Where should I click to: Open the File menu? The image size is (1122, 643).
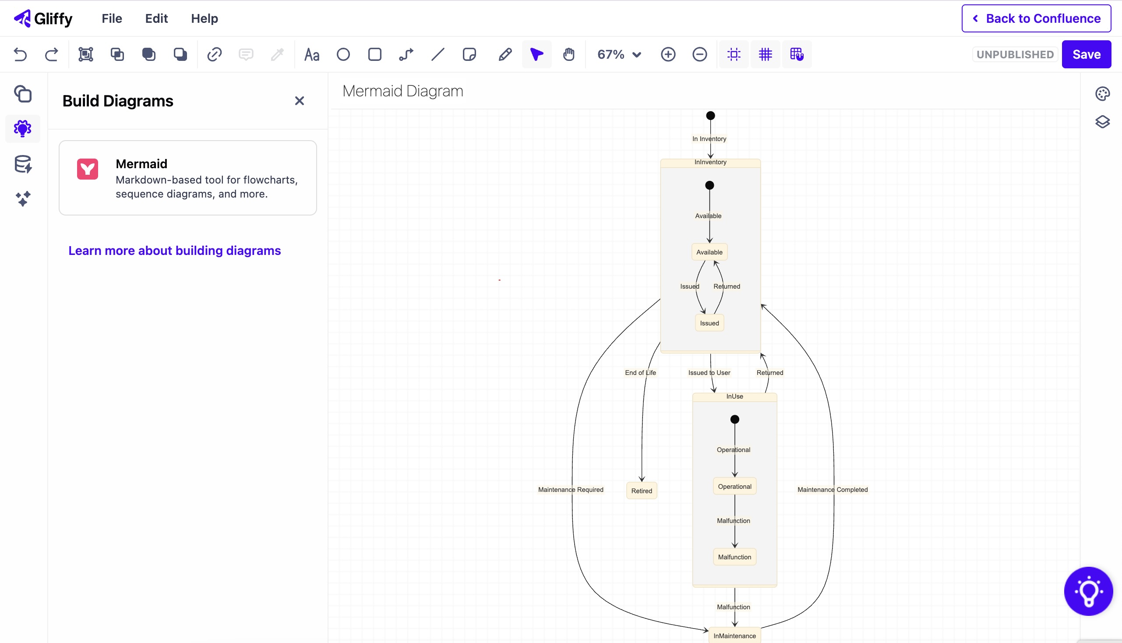(111, 18)
